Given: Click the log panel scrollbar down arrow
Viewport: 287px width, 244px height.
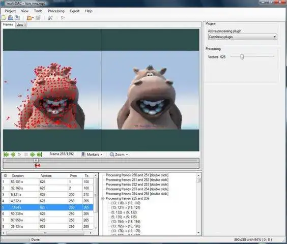Looking at the screenshot, I should [198, 233].
